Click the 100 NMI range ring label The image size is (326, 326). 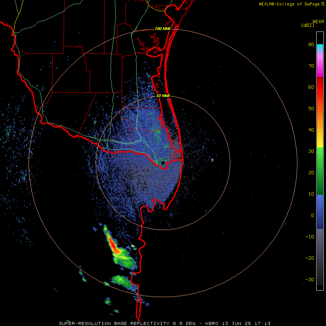point(163,29)
